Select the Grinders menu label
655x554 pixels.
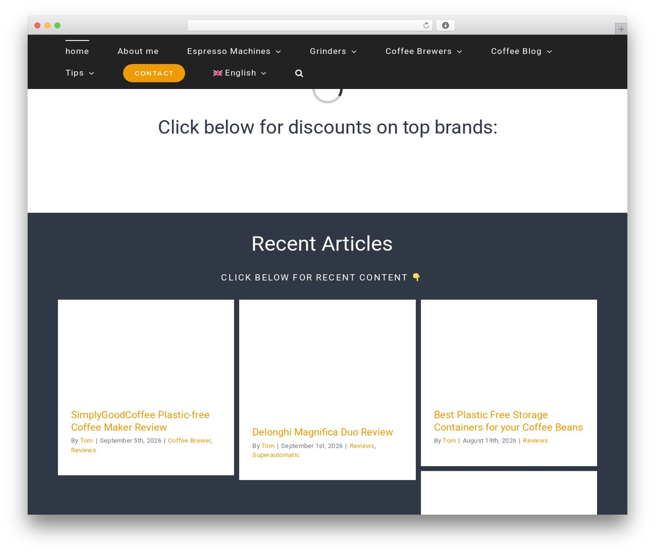click(328, 51)
